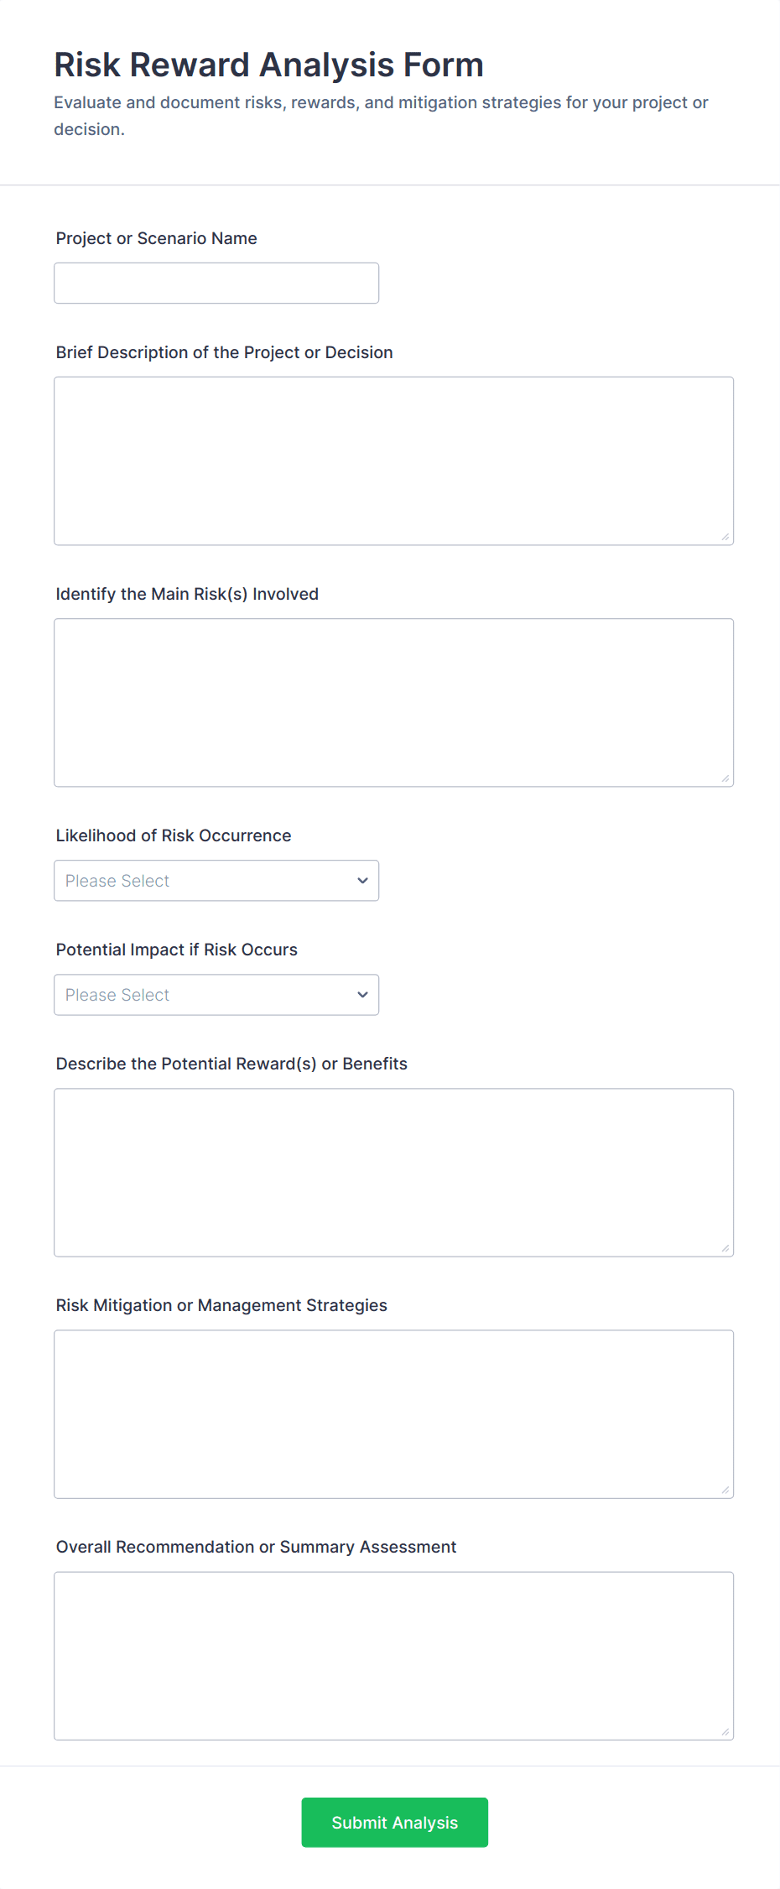Click the Identify the Main Risk(s) Involved label
Screen dimensions: 780x1889
(x=187, y=594)
